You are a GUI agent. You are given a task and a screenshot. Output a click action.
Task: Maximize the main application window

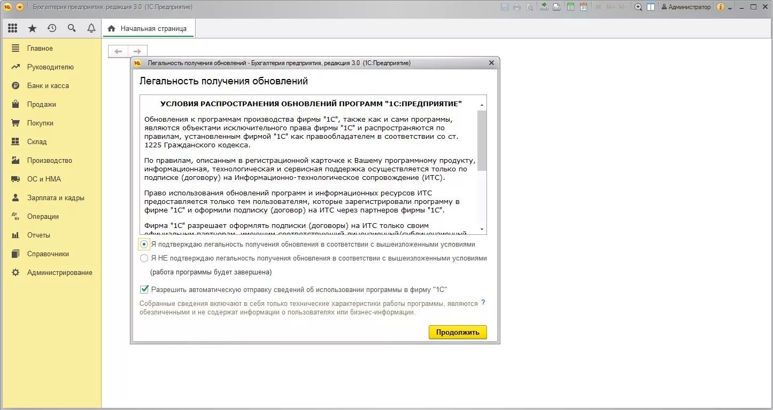[753, 7]
